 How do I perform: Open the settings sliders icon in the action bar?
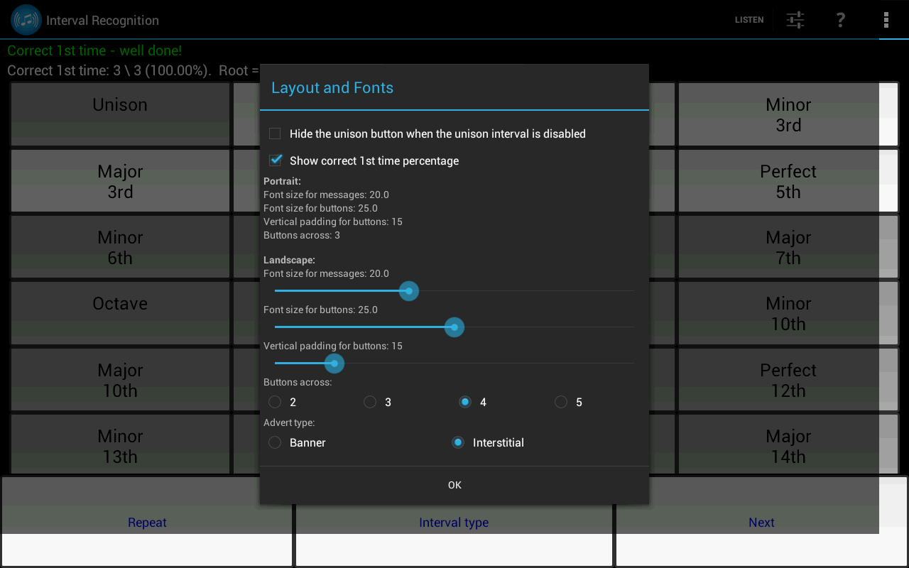click(795, 20)
